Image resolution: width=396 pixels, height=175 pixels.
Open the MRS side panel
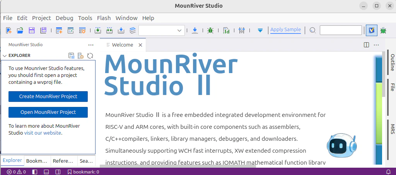click(392, 128)
